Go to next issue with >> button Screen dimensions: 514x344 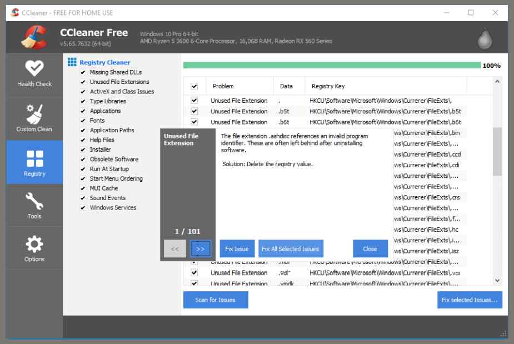pos(201,249)
